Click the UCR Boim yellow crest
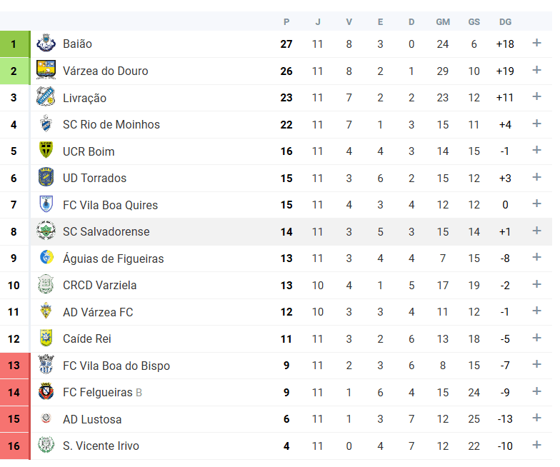560x467 pixels. pyautogui.click(x=46, y=151)
